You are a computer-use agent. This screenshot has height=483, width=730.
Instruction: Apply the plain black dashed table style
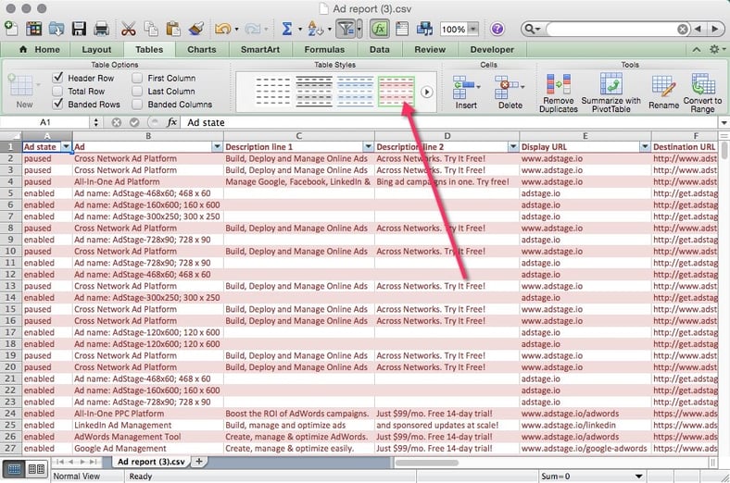[x=272, y=92]
